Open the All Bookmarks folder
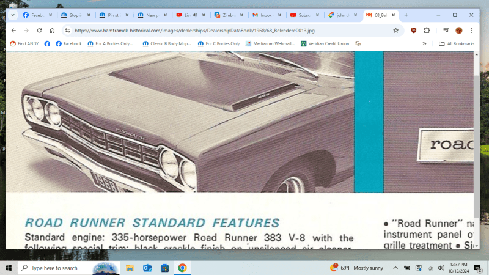This screenshot has height=275, width=489. pos(457,43)
